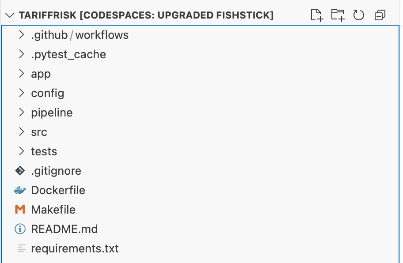This screenshot has height=263, width=403.
Task: Open the config folder
Action: pos(47,93)
